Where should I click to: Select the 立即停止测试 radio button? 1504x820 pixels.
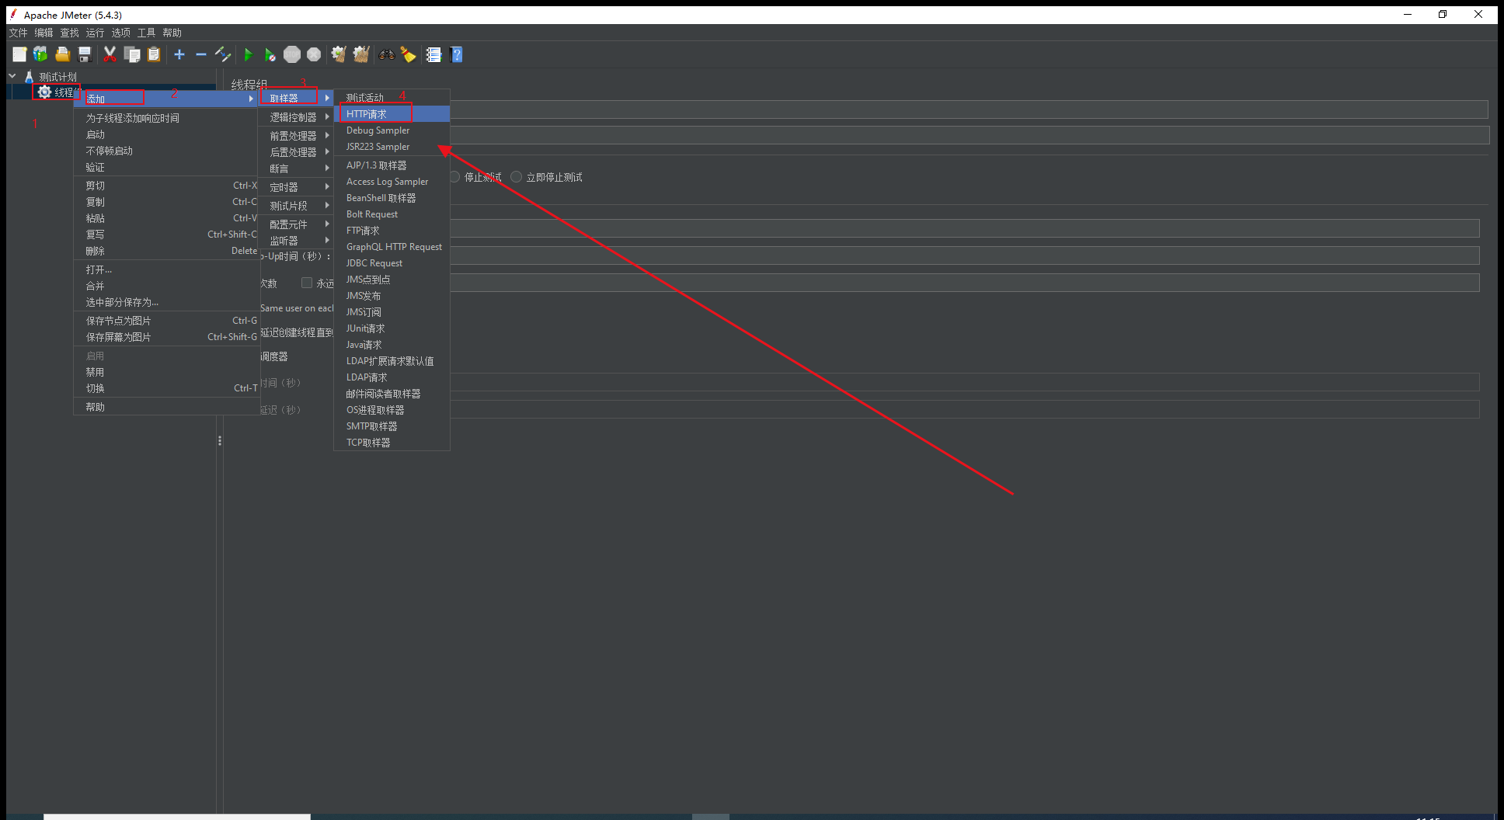point(516,177)
